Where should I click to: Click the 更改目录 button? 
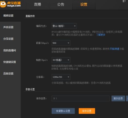click(x=118, y=99)
